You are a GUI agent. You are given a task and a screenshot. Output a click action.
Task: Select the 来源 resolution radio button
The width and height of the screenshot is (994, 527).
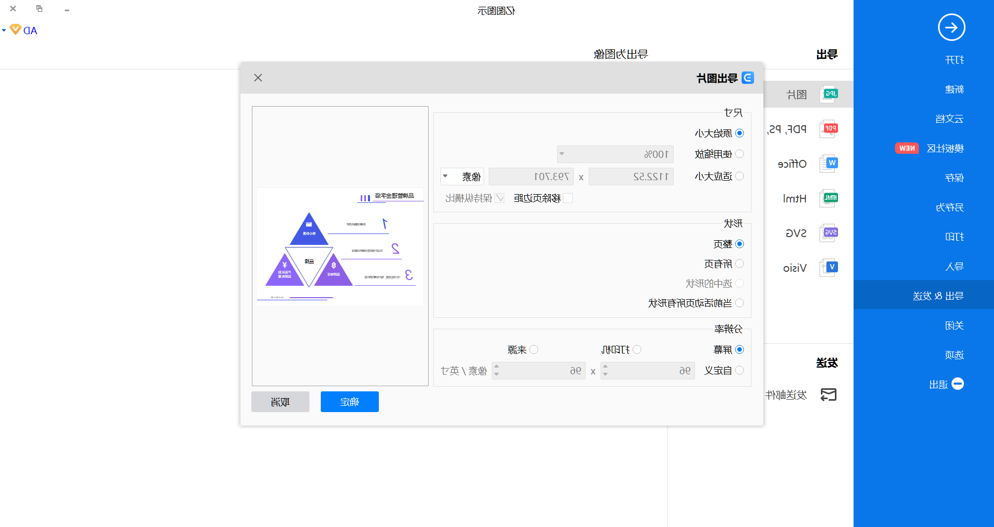(x=534, y=349)
